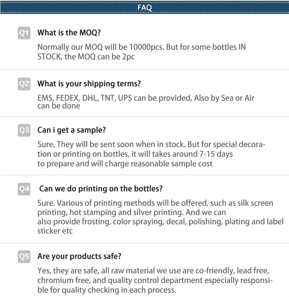Screen dimensions: 289x297
Task: Click the FAQ header tab
Action: tap(144, 8)
